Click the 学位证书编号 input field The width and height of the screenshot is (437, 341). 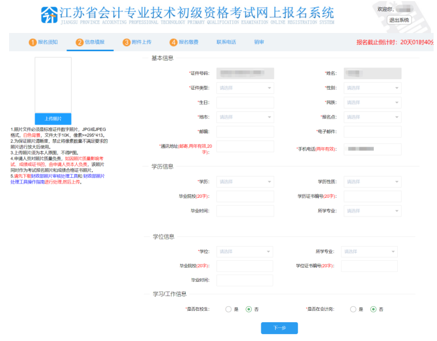coord(369,266)
